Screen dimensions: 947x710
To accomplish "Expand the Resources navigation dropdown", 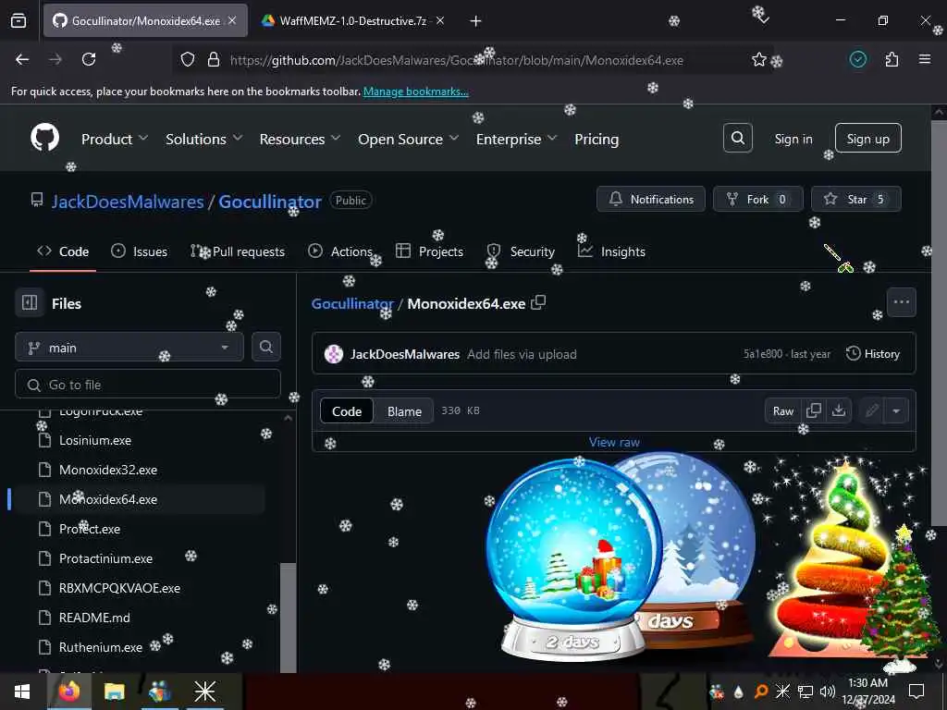I will coord(301,139).
